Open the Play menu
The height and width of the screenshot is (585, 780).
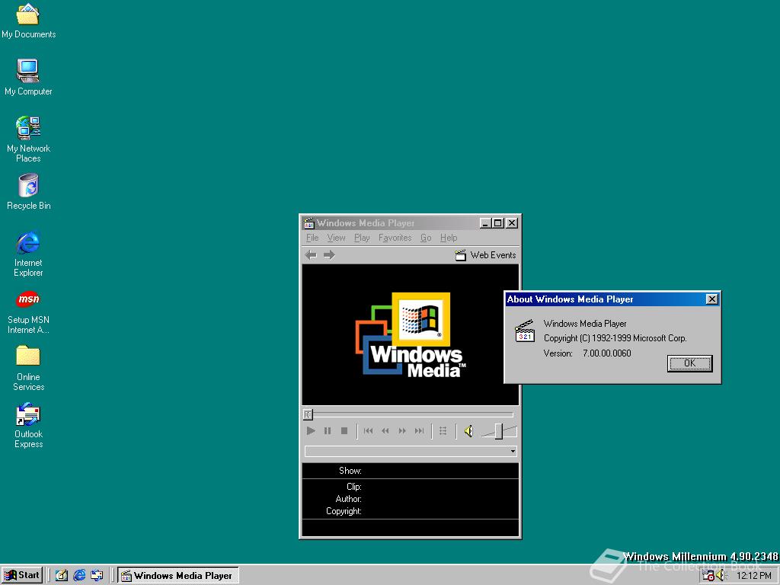[362, 238]
